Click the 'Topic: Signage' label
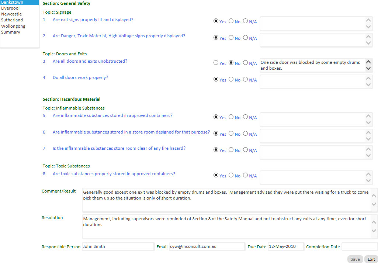Image resolution: width=378 pixels, height=263 pixels. point(57,12)
